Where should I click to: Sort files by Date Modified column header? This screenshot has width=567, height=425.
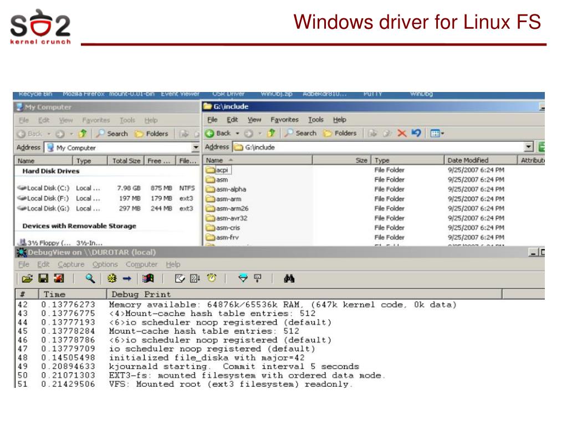468,160
